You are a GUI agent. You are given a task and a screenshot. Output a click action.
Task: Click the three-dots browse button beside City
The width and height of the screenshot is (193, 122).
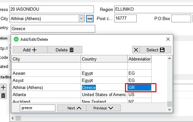click(90, 18)
